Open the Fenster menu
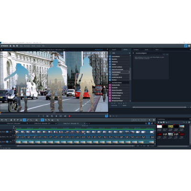The image size is (191, 191). [x=39, y=46]
